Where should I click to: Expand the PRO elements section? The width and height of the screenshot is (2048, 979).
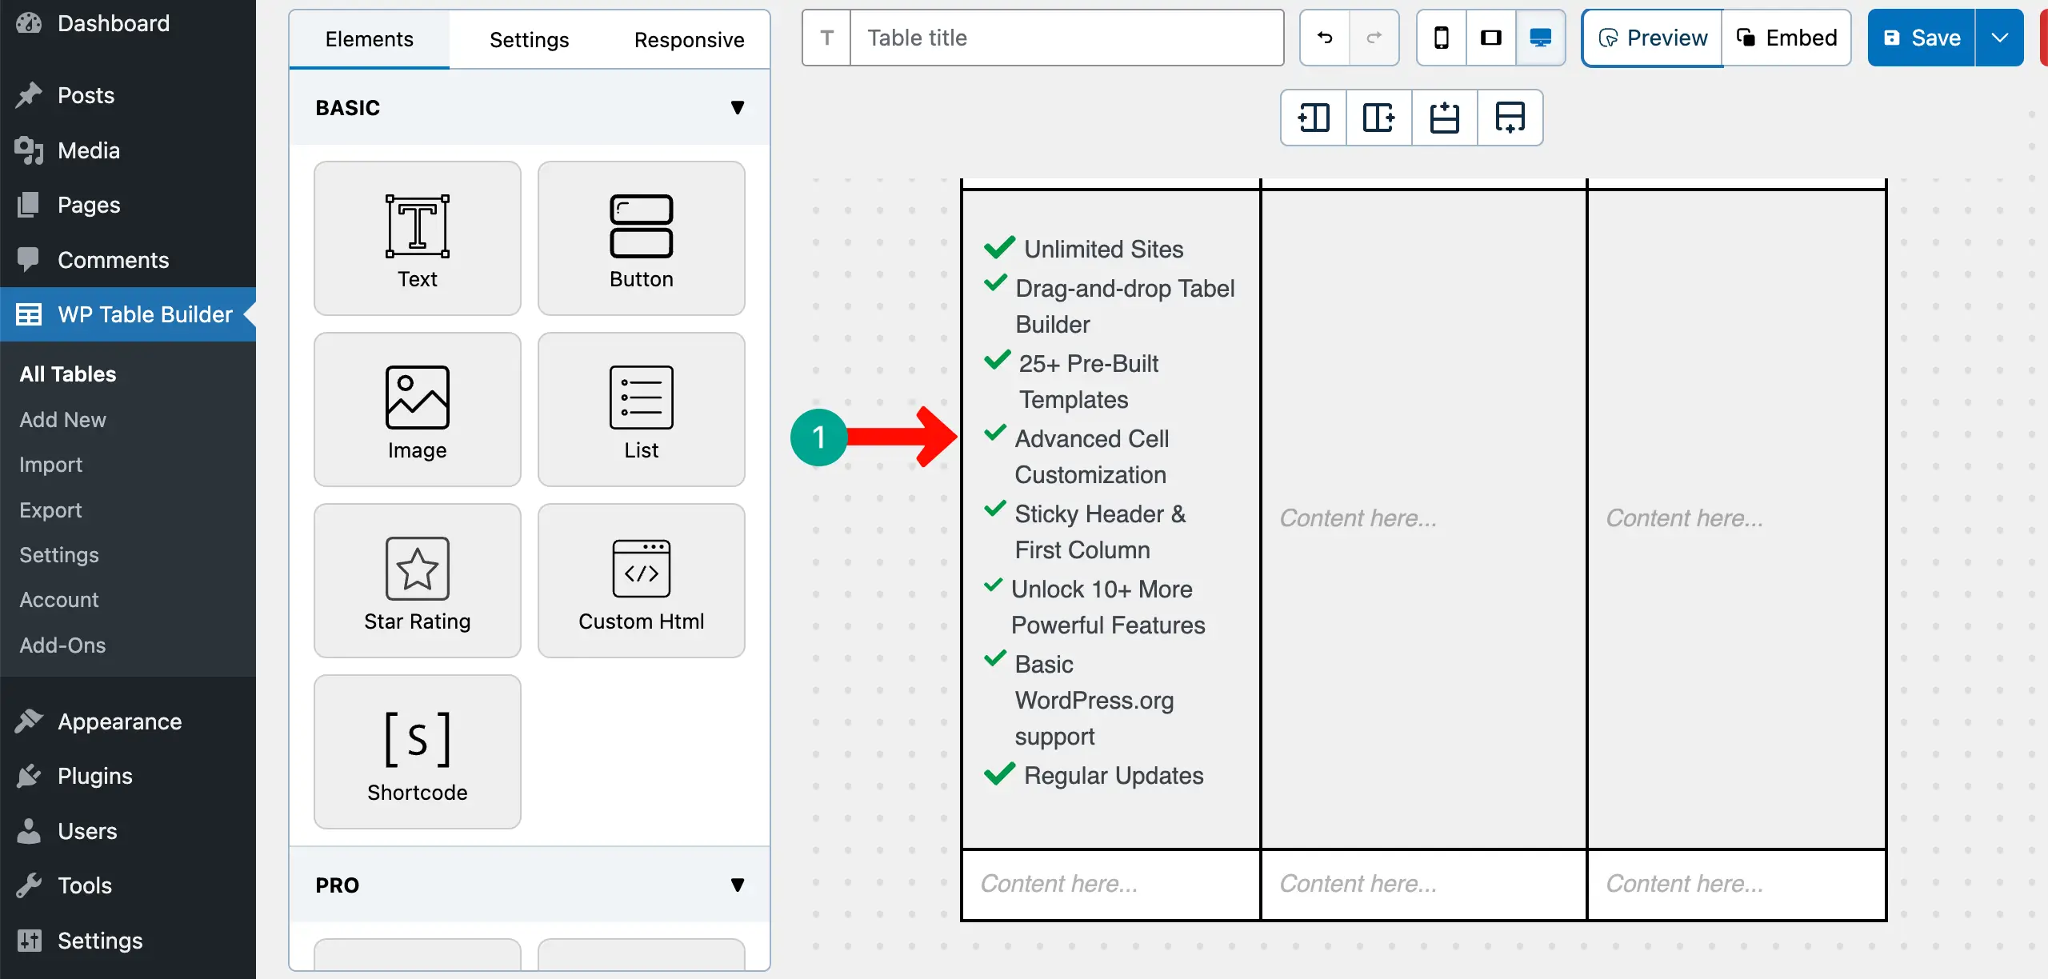point(738,885)
